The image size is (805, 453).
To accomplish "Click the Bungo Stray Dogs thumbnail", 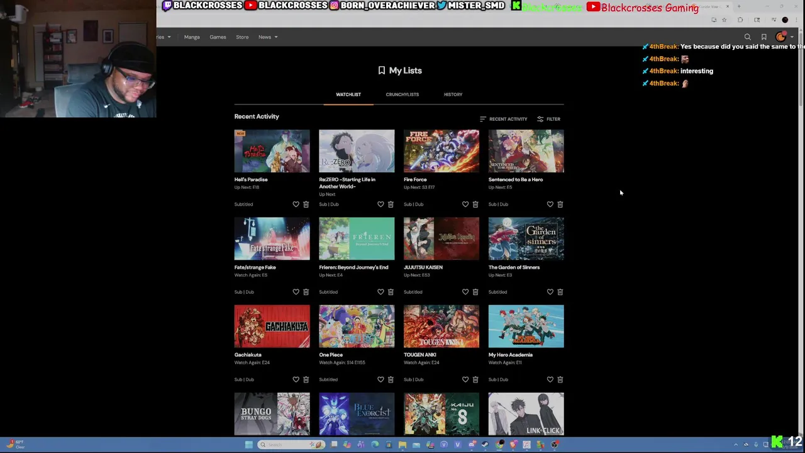I will (272, 414).
